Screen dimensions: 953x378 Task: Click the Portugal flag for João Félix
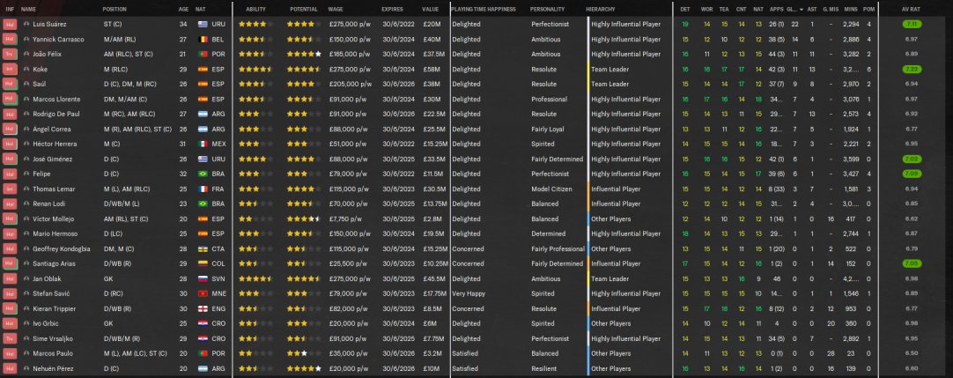click(203, 54)
